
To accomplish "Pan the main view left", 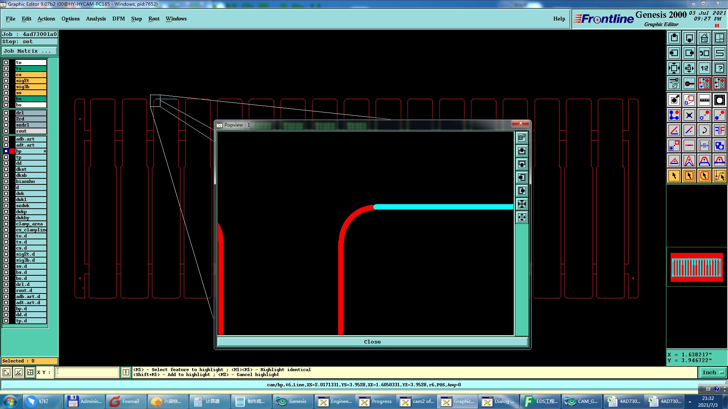I will (x=674, y=53).
